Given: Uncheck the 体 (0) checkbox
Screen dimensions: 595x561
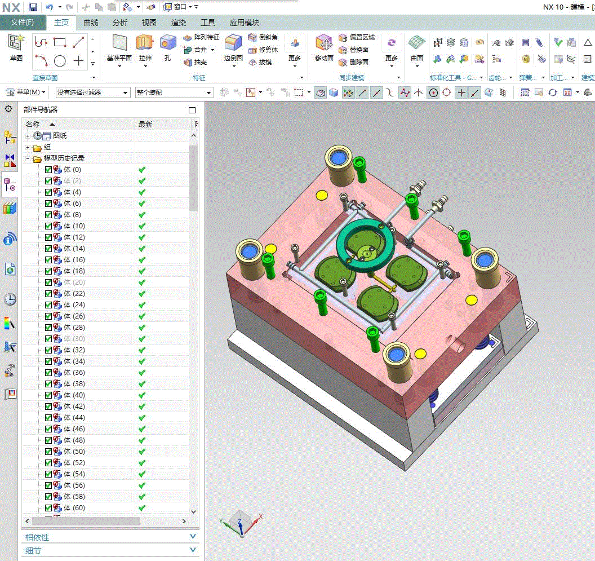Looking at the screenshot, I should pyautogui.click(x=48, y=170).
